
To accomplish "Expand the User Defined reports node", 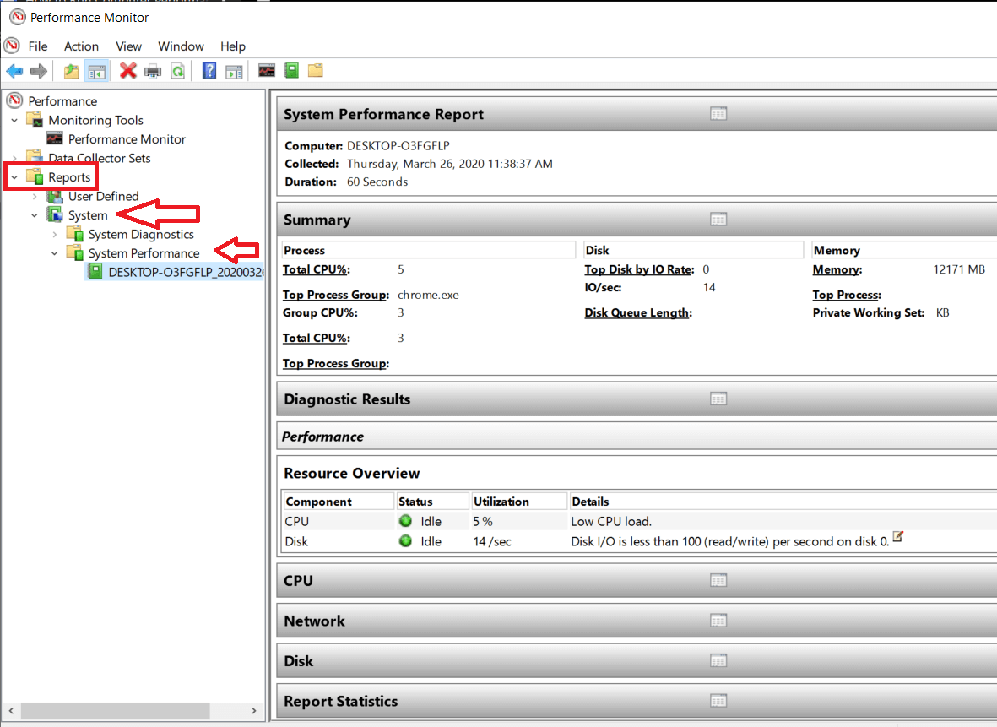I will tap(35, 197).
